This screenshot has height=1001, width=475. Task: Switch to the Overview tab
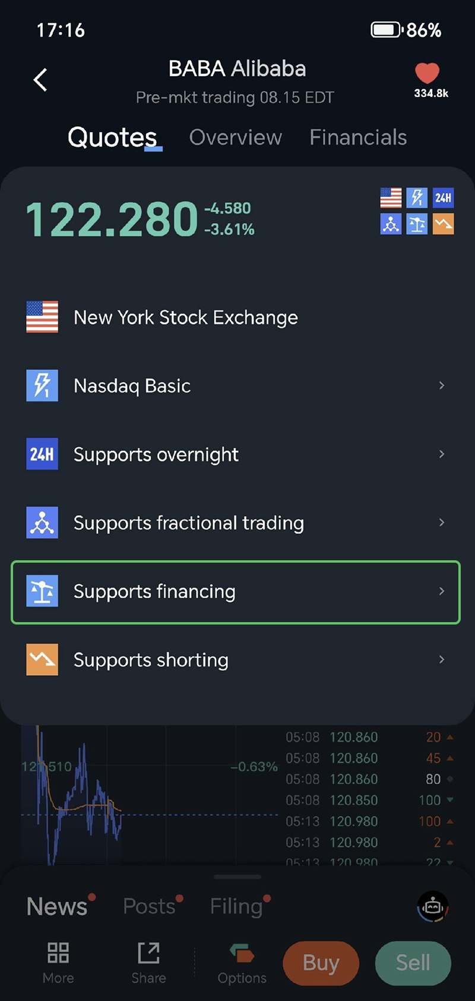(x=236, y=137)
